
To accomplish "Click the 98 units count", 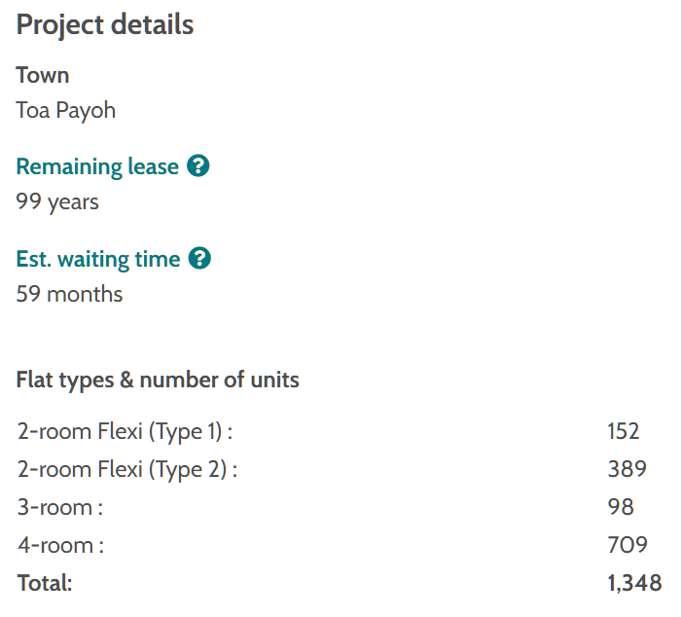I will pos(620,507).
